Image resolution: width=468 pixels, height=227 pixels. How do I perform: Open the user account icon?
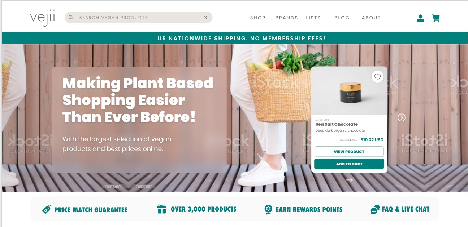tap(420, 18)
